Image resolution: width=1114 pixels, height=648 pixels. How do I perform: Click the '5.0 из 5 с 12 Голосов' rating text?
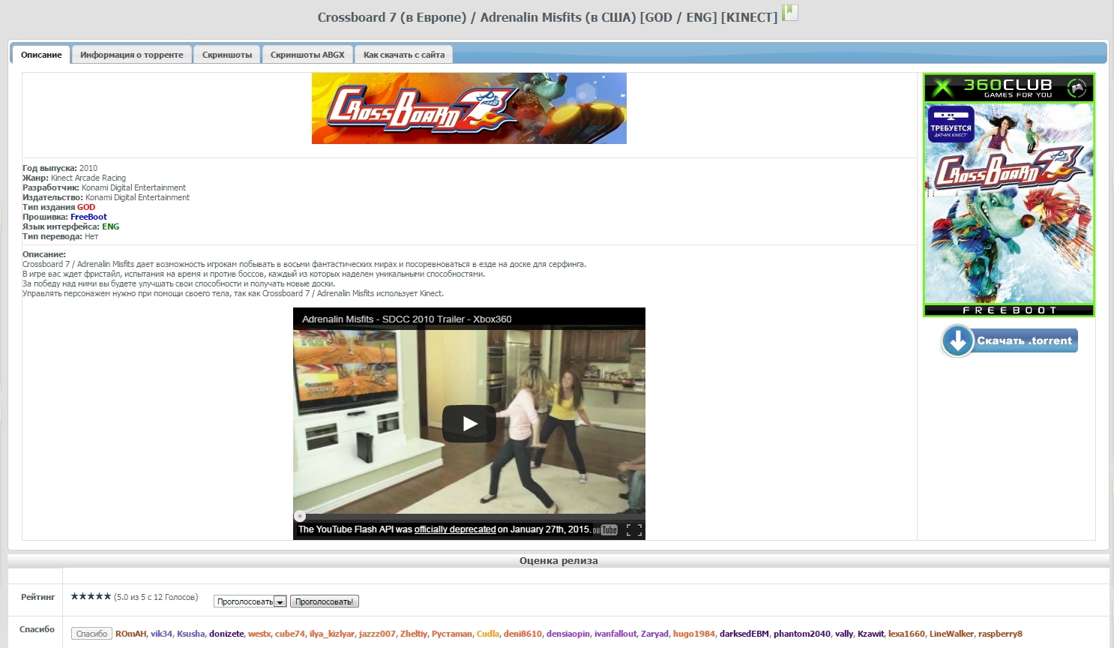(156, 597)
